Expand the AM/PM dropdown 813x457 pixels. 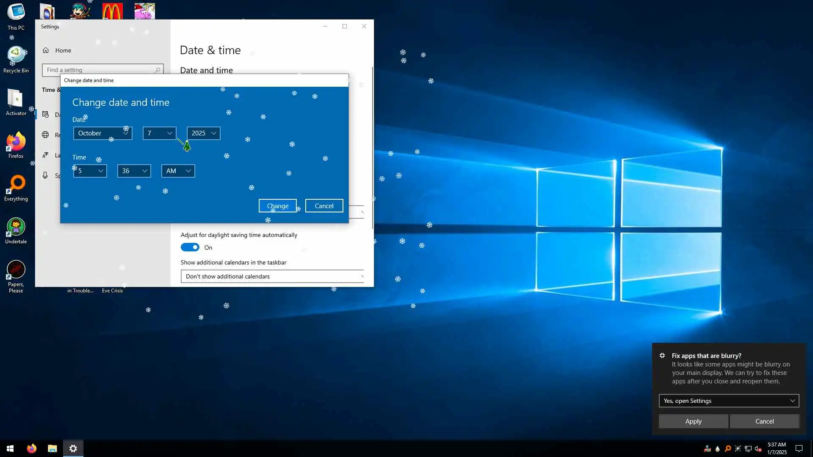click(178, 171)
